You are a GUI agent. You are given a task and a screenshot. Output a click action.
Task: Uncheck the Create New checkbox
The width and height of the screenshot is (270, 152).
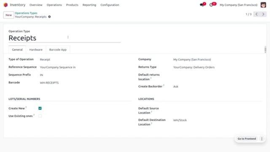tap(40, 108)
